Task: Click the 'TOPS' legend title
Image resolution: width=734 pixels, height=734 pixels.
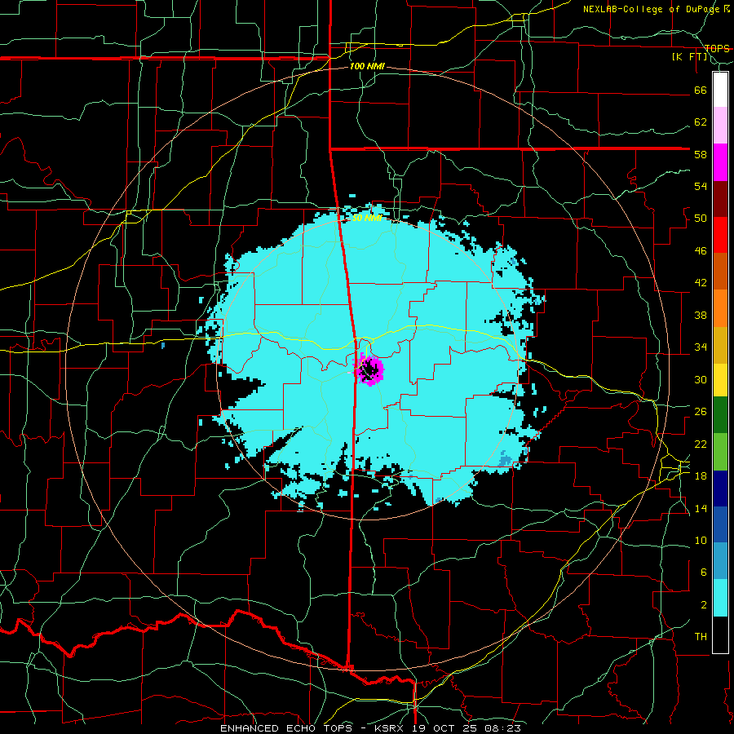Action: click(x=717, y=48)
